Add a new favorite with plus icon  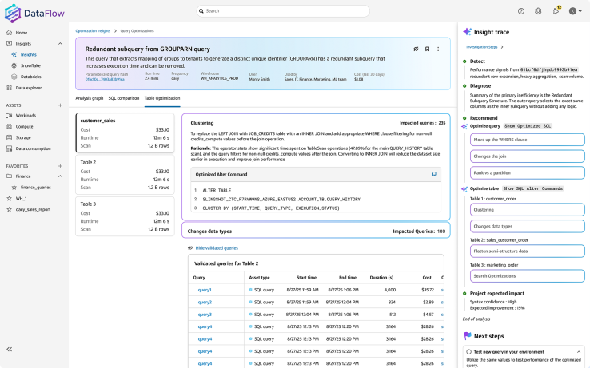(60, 166)
